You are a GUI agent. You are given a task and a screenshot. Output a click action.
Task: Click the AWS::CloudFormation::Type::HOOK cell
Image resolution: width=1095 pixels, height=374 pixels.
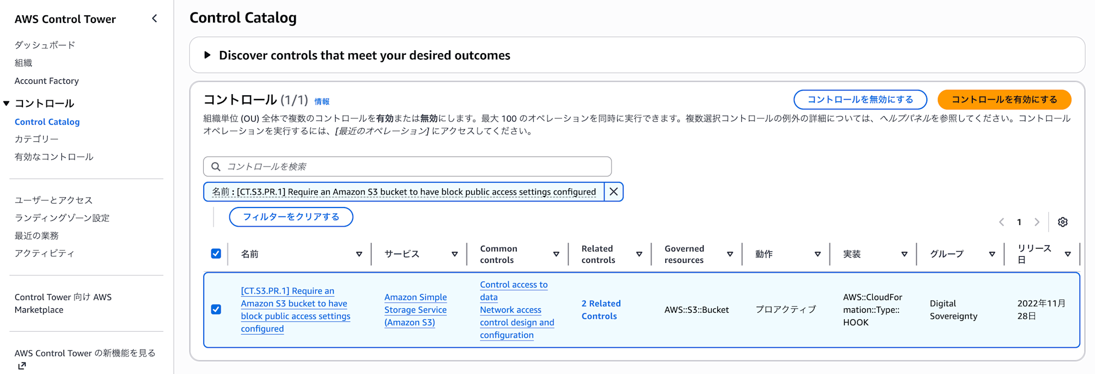(x=873, y=309)
